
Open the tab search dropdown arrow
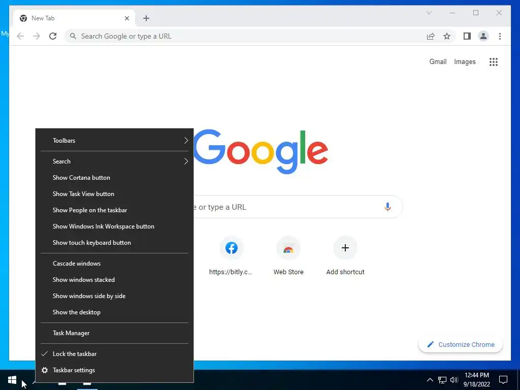click(x=429, y=13)
